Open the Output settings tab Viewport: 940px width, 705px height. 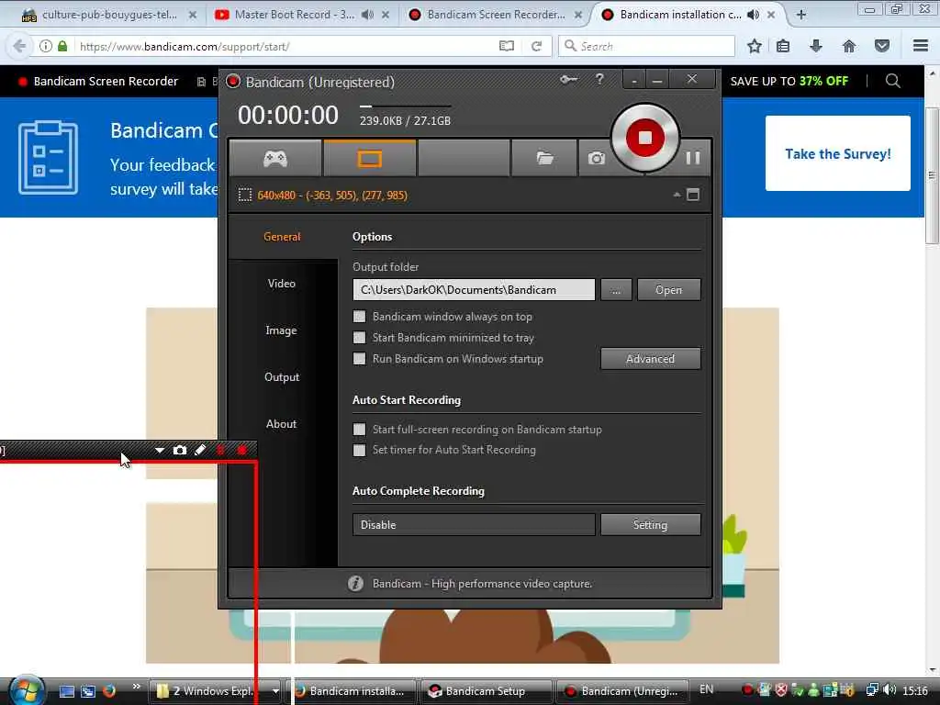(x=282, y=377)
